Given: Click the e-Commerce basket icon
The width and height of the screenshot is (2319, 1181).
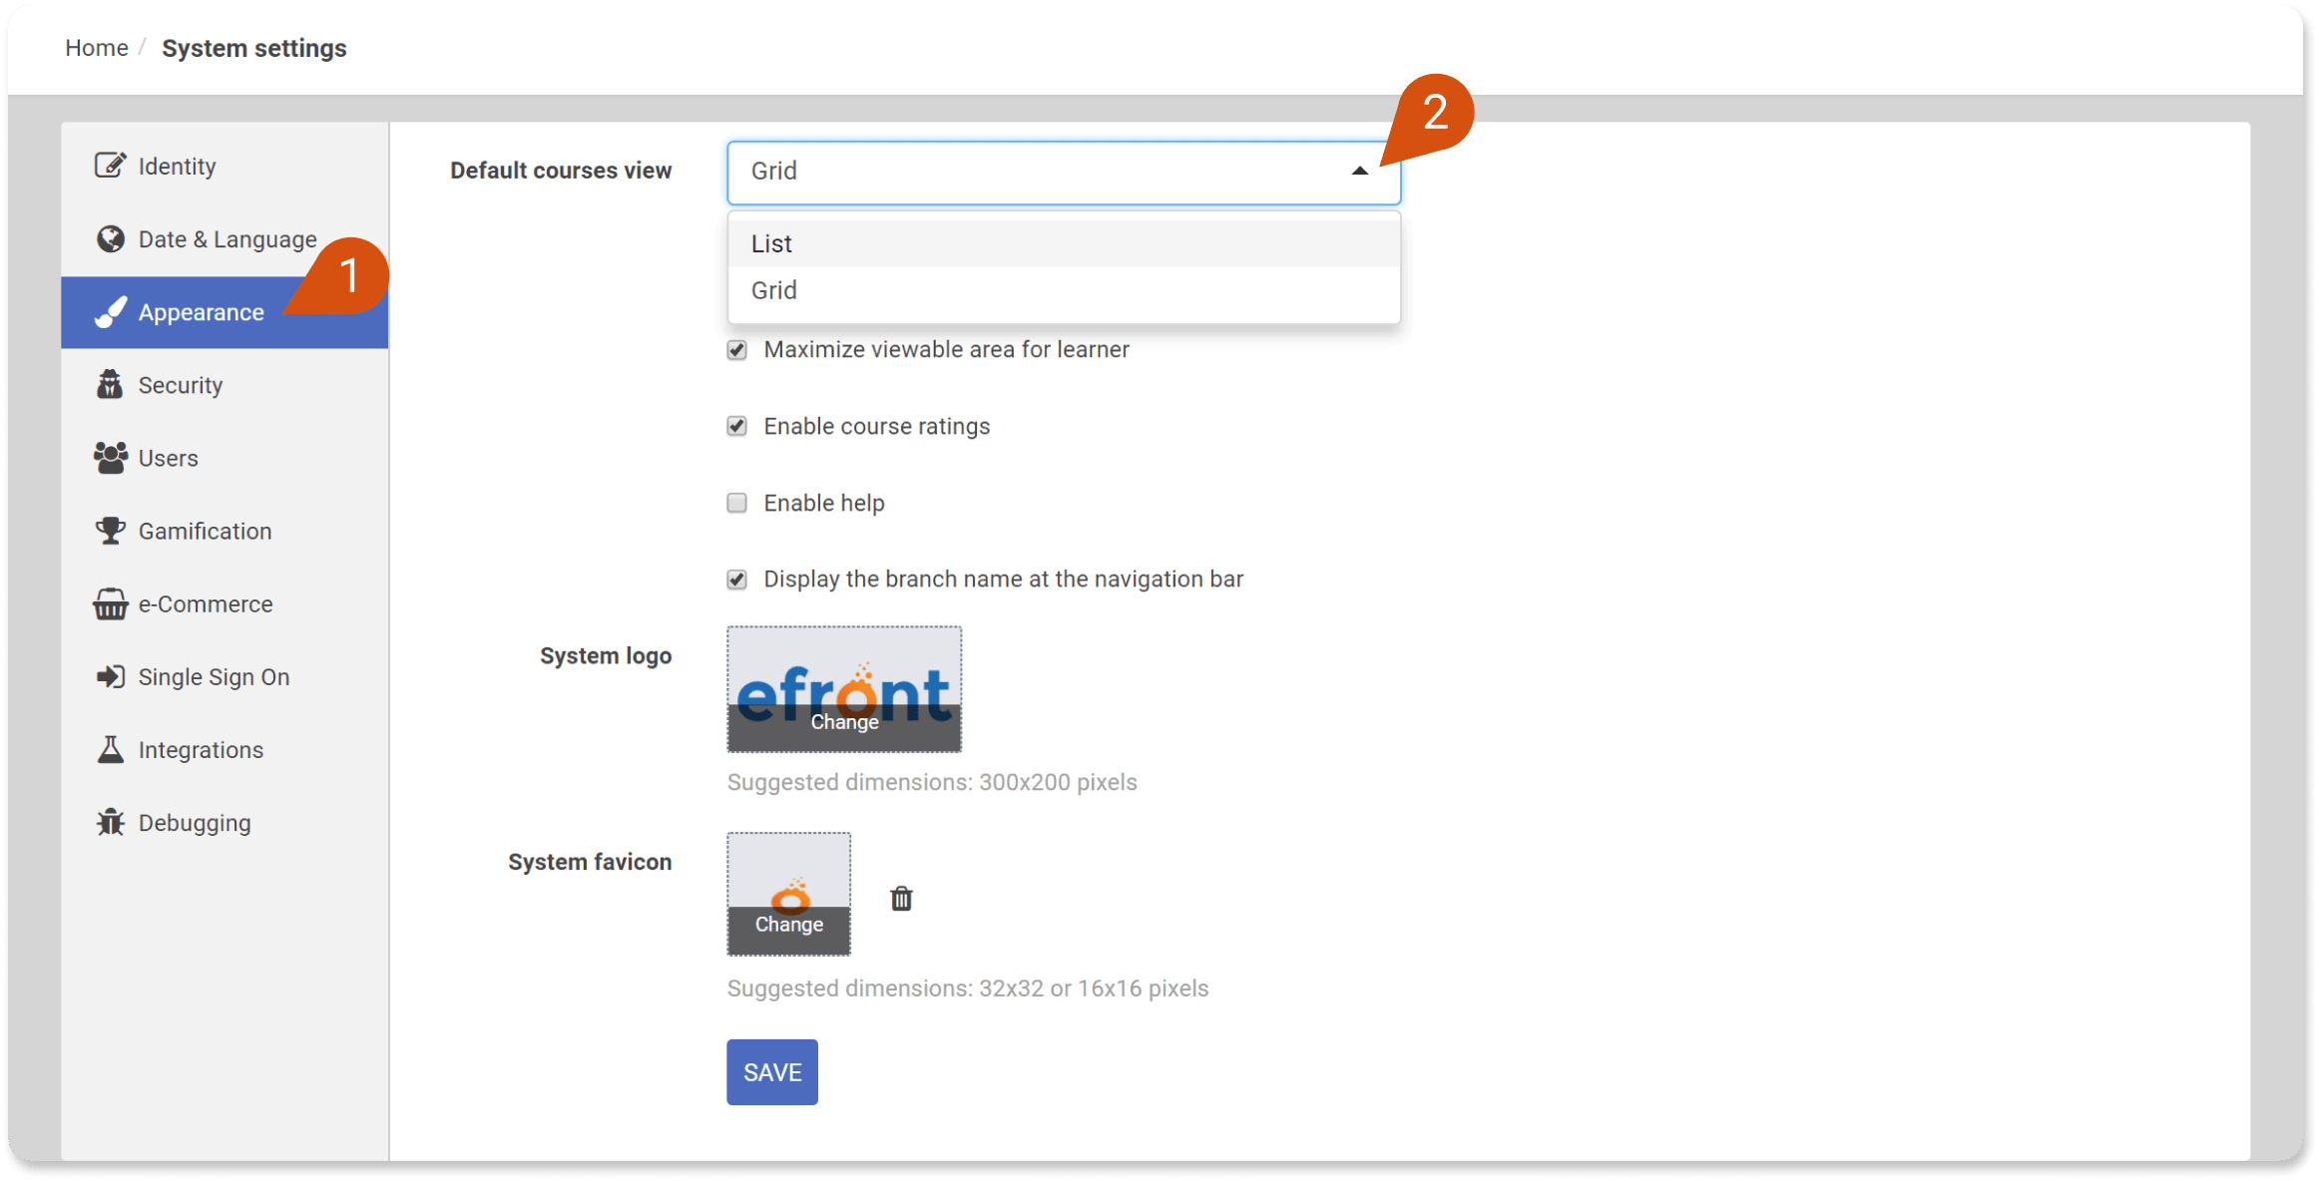Looking at the screenshot, I should (110, 604).
